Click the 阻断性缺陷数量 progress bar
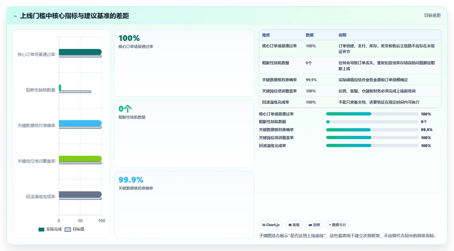Viewport: 454px width, 251px height. (x=372, y=122)
